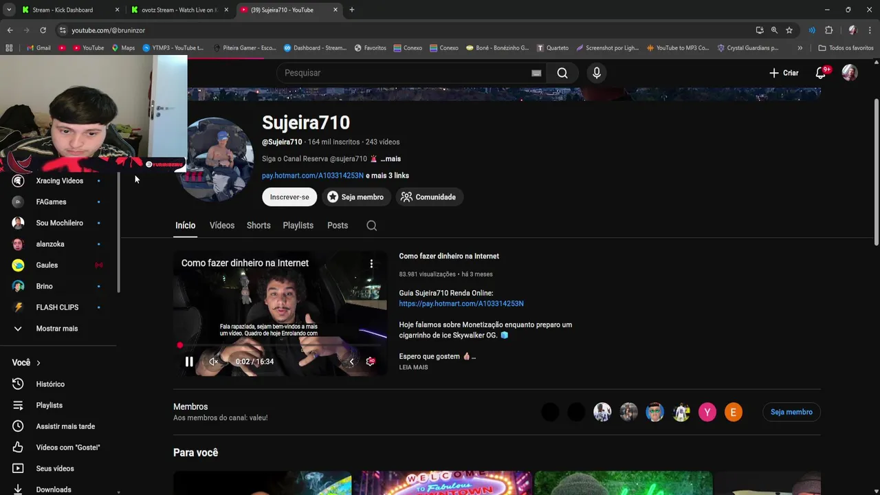Viewport: 880px width, 495px height.
Task: Open browser extensions puzzle icon
Action: click(829, 30)
